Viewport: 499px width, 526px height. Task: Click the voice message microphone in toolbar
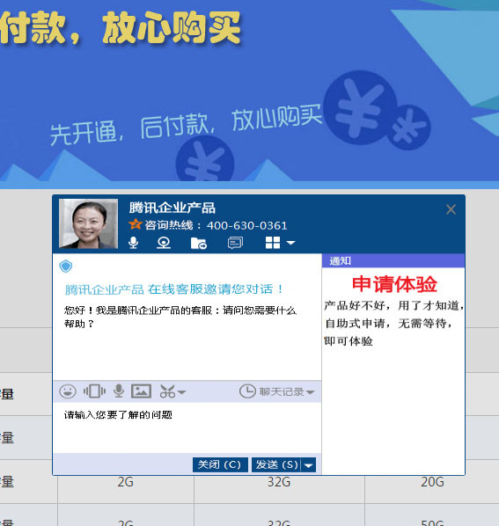pyautogui.click(x=119, y=391)
